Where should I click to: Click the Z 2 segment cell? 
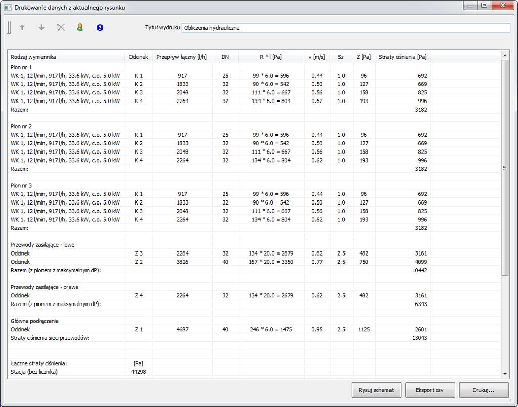pyautogui.click(x=139, y=262)
